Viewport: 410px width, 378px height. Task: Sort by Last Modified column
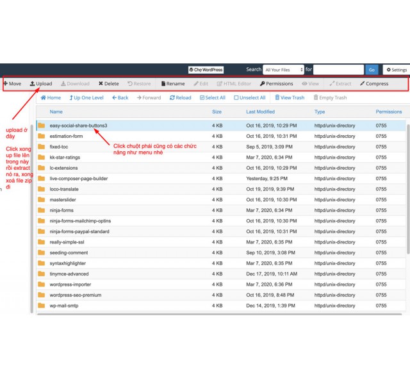[x=261, y=112]
